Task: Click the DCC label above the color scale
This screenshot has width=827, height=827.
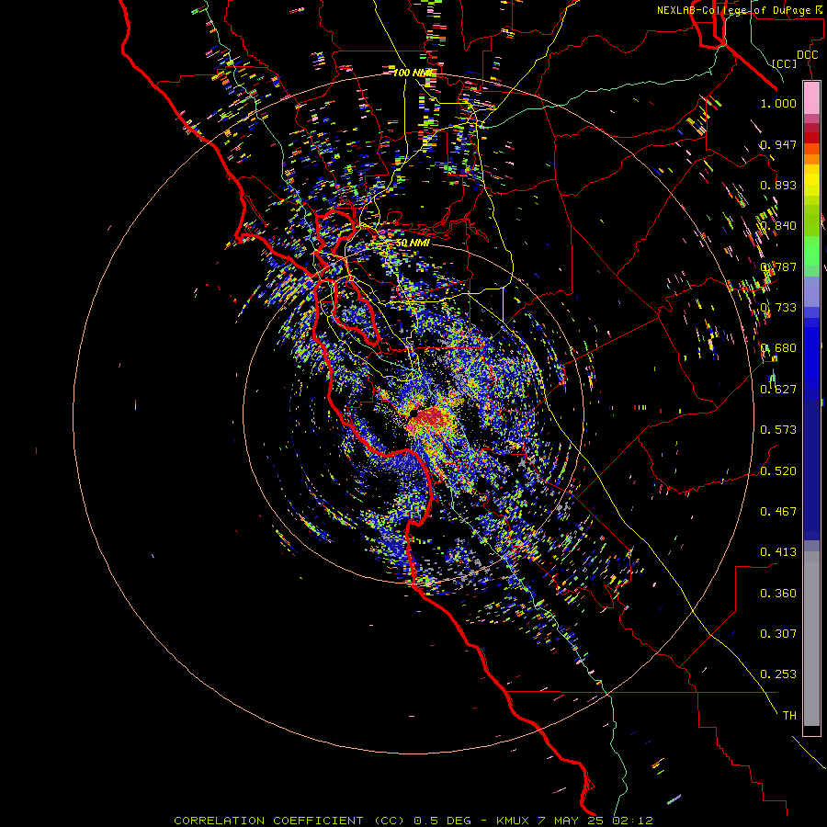Action: point(807,55)
